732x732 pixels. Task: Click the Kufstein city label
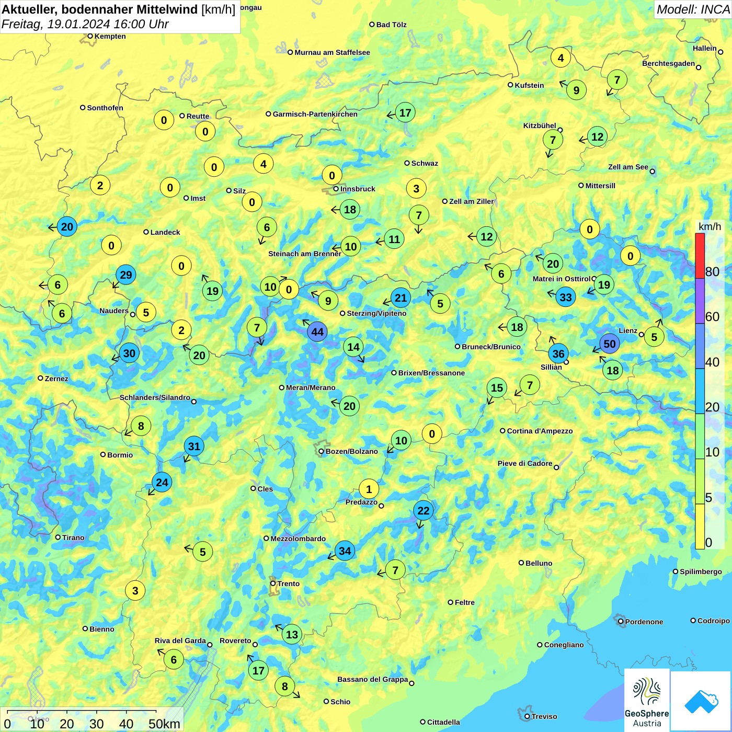[x=529, y=85]
